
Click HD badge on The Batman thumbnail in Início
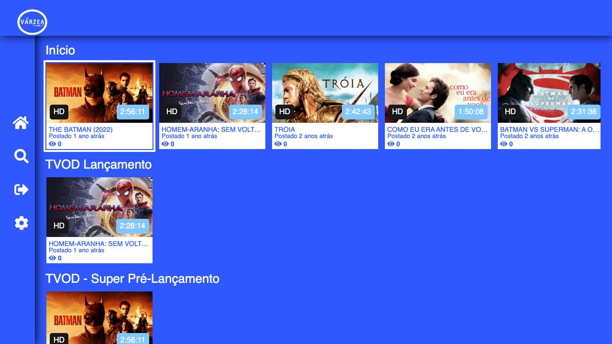point(59,112)
